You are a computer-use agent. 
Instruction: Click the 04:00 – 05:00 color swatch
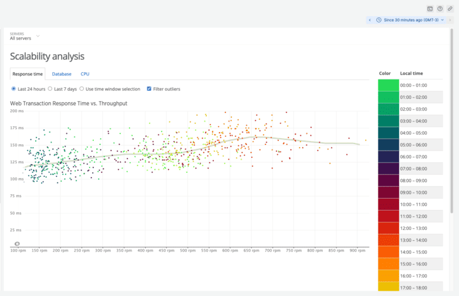click(388, 133)
